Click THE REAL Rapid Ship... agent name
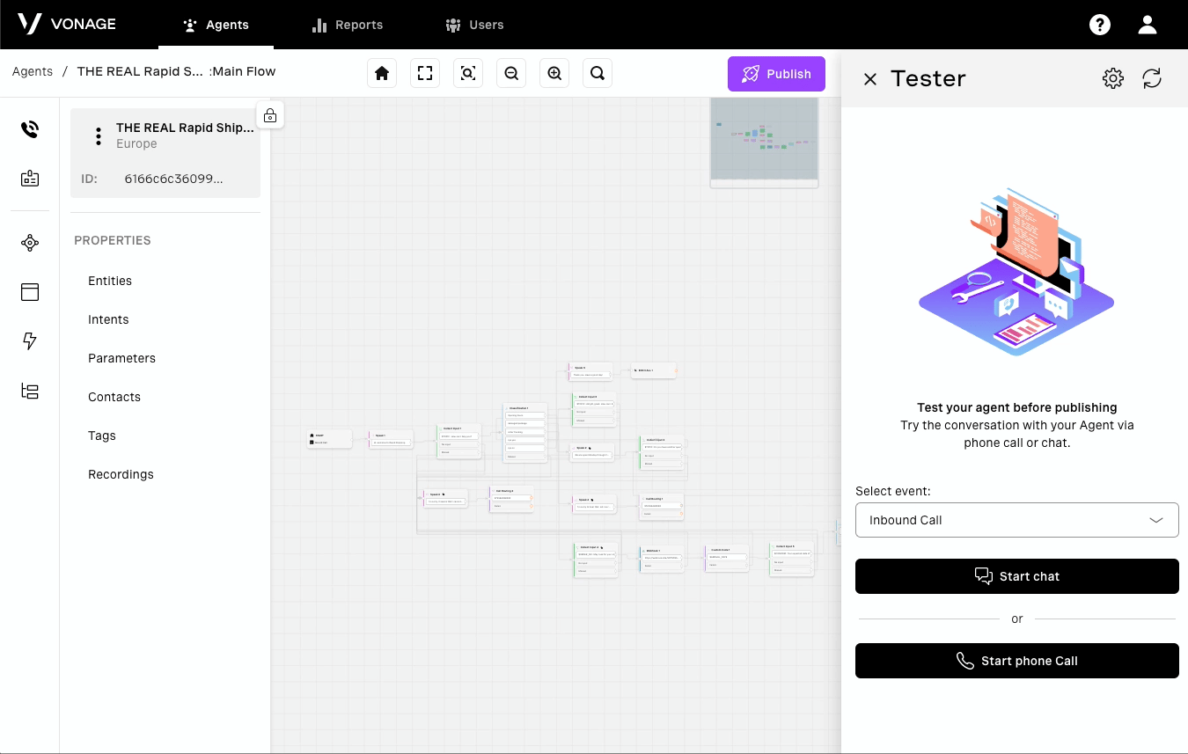 [185, 128]
